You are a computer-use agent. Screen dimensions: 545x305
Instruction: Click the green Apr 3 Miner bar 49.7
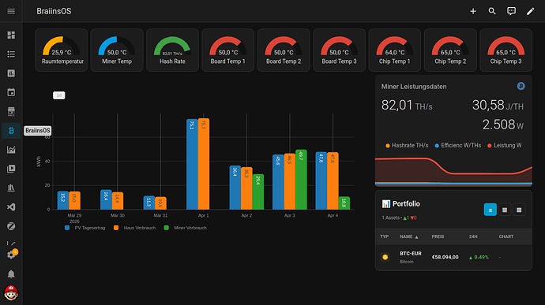[301, 180]
